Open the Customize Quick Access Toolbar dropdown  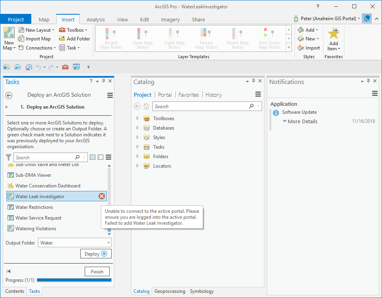[88, 67]
